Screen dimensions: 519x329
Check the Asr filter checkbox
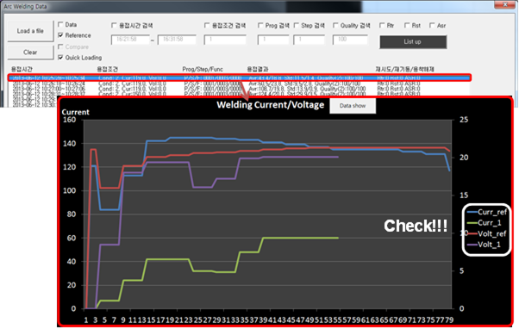coord(432,26)
